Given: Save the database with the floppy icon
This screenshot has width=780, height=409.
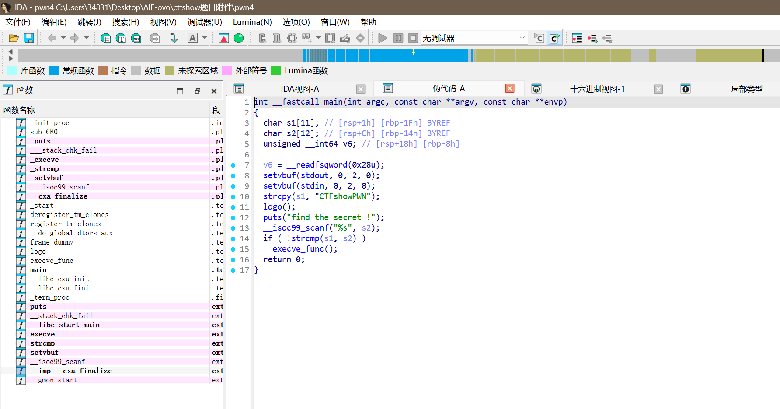Looking at the screenshot, I should (29, 38).
